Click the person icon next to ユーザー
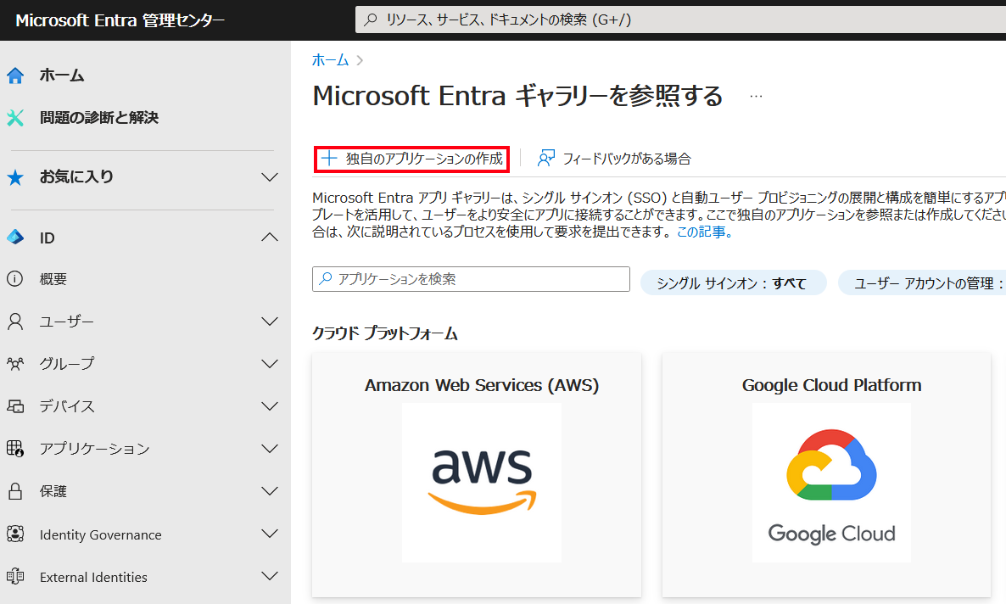 [x=15, y=322]
